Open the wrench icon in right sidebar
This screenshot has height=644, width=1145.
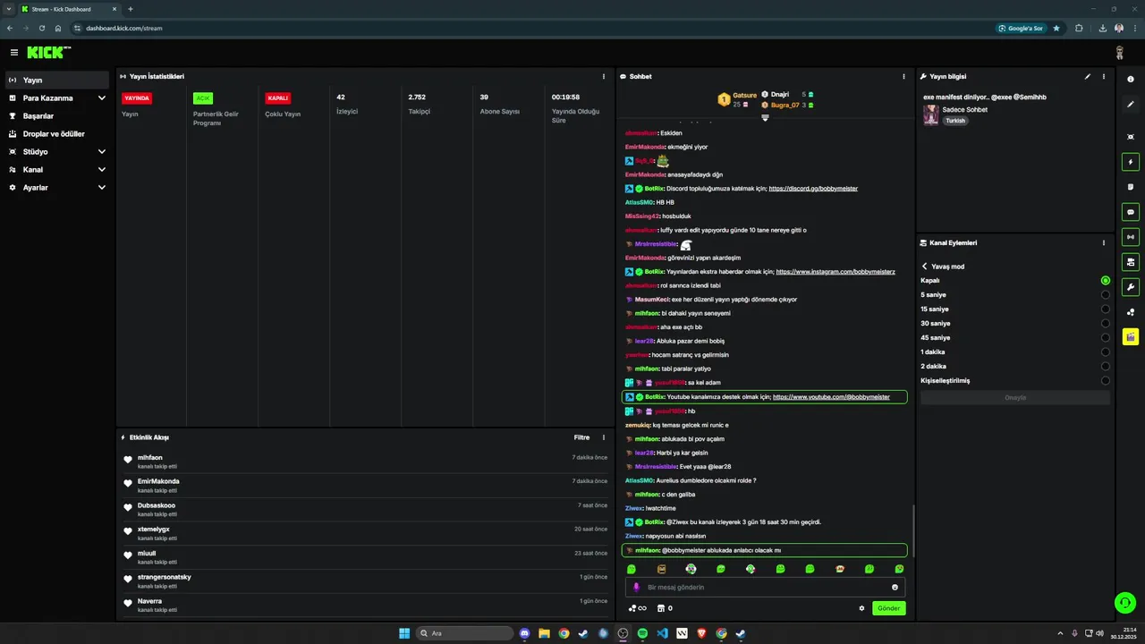(1131, 287)
